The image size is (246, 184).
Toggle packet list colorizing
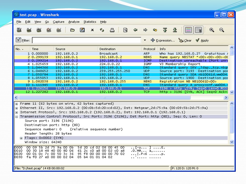[188, 30]
